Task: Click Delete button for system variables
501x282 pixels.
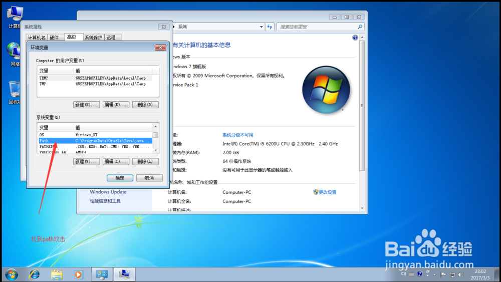Action: click(x=145, y=162)
